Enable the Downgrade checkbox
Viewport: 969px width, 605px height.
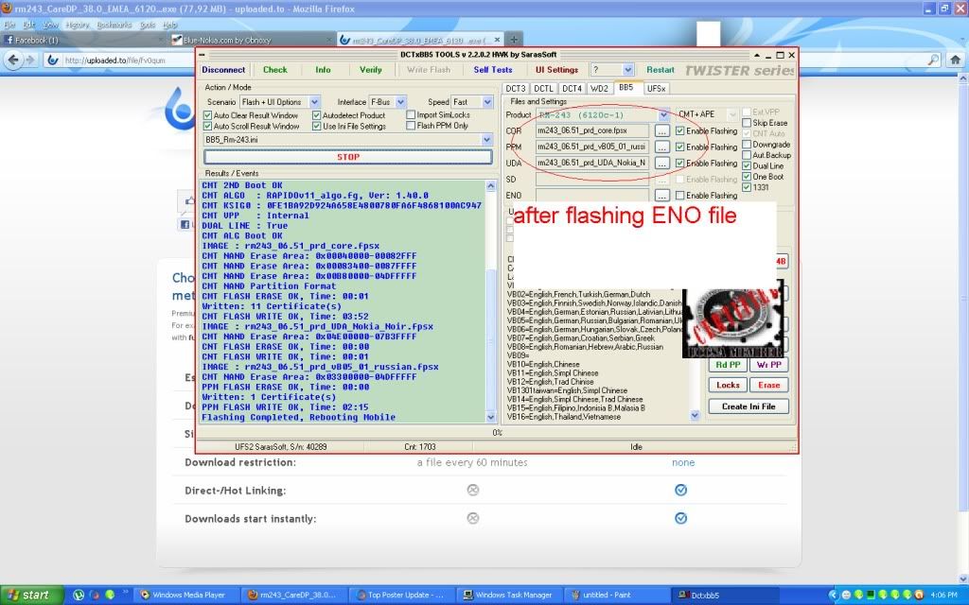747,145
